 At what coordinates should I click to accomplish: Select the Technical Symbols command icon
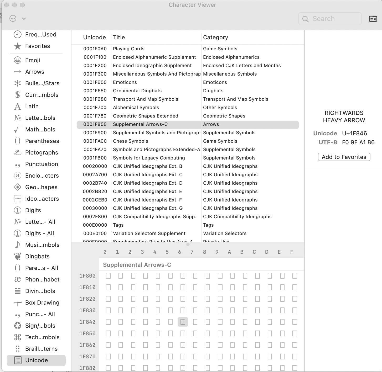[18, 337]
